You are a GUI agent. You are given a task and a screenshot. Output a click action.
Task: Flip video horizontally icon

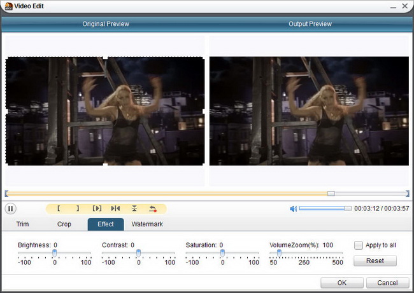115,208
